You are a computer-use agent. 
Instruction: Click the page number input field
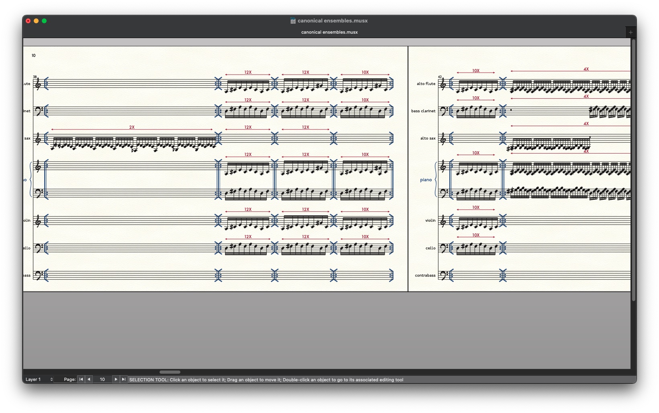click(x=102, y=379)
